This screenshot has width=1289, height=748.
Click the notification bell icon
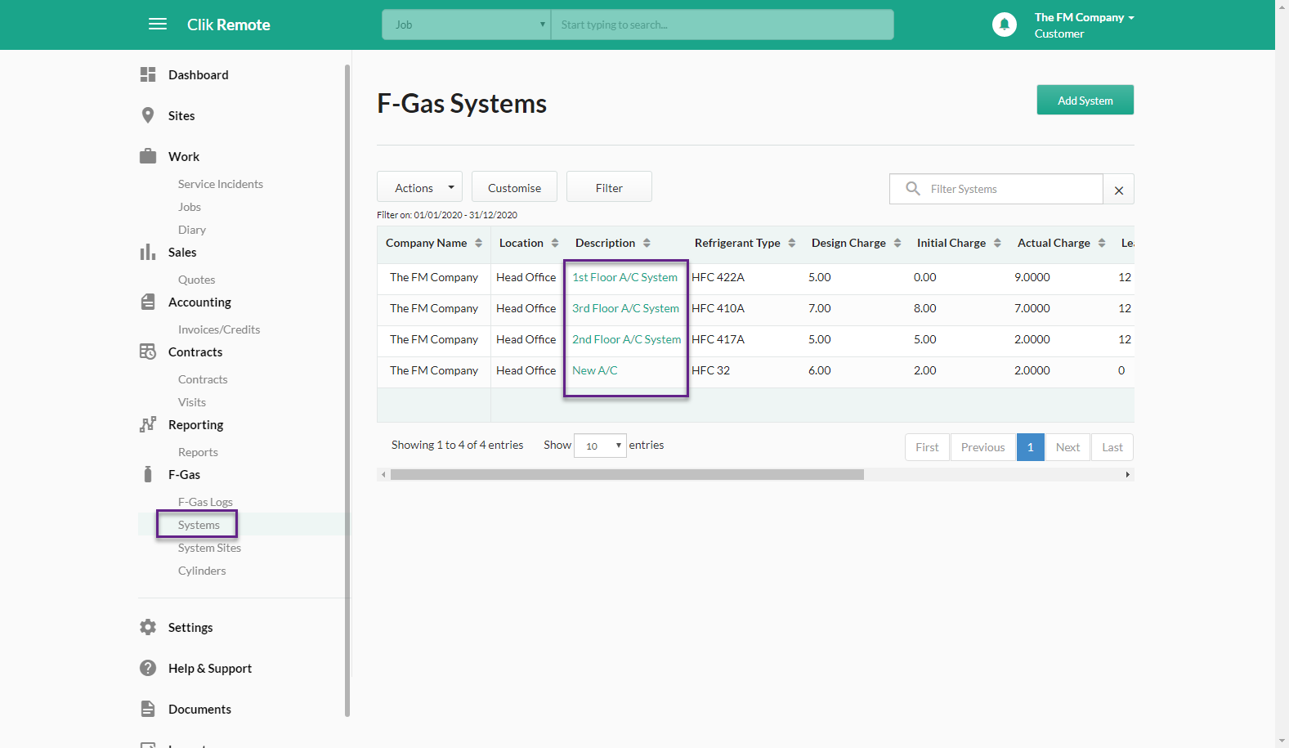point(1005,25)
